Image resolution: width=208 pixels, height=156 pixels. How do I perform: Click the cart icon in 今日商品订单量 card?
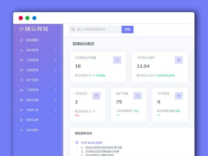[x=117, y=60]
